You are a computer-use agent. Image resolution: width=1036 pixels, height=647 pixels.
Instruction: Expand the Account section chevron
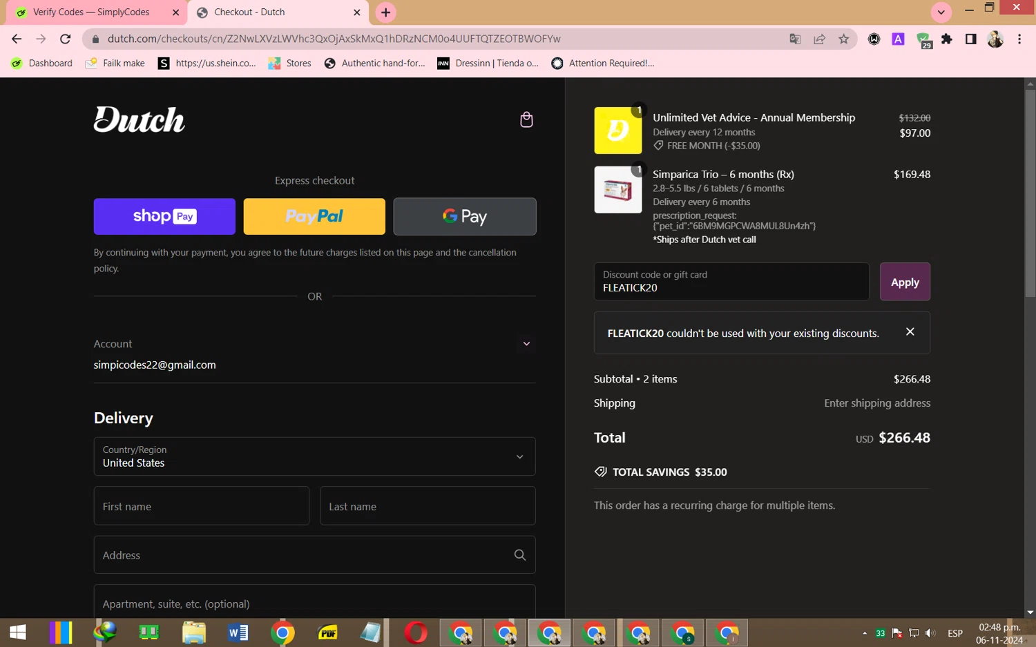[526, 344]
